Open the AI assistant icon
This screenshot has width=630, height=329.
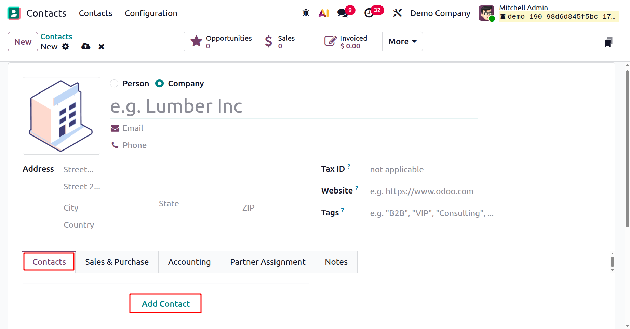323,13
